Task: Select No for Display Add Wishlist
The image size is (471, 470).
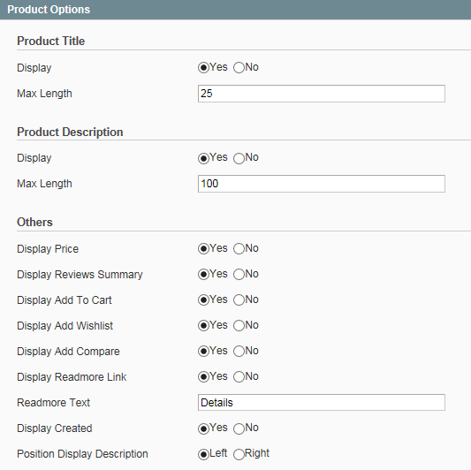Action: (x=239, y=325)
